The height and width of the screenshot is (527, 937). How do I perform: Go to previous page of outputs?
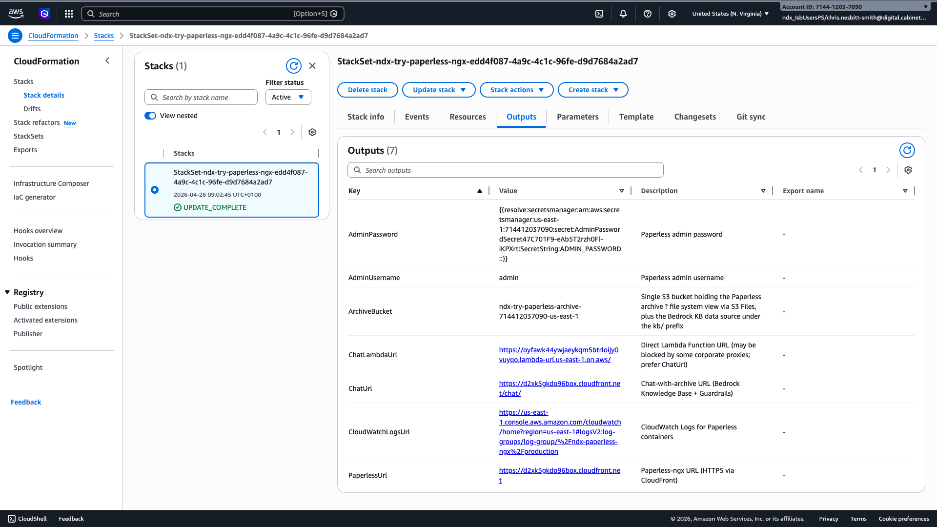pos(861,170)
